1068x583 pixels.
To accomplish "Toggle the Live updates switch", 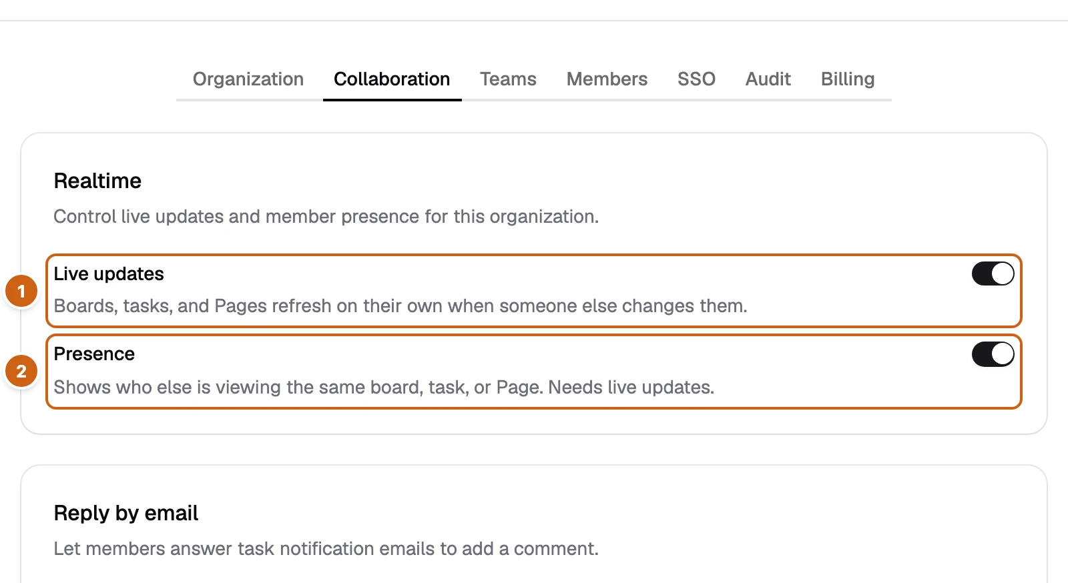I will 993,273.
